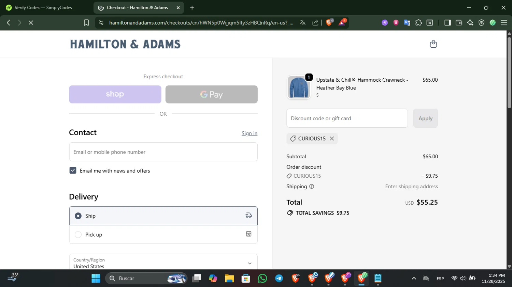This screenshot has height=287, width=512.
Task: Open the shopping bag cart icon
Action: pos(433,44)
